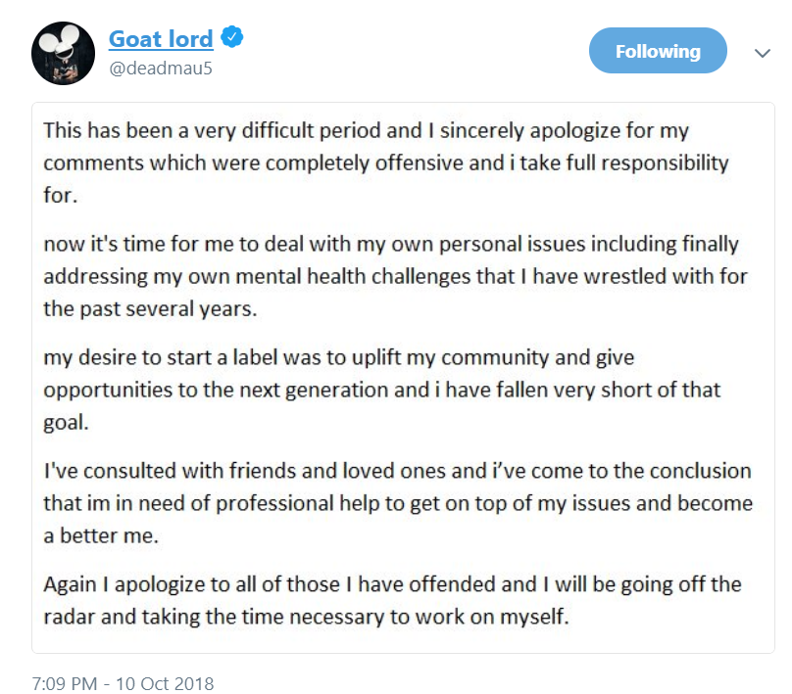Click the date 10 Oct 2018
Screen dimensions: 792x694
pos(165,683)
